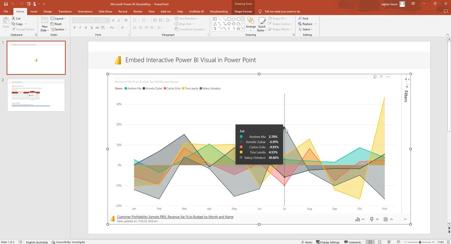
Task: Click the data options bar-chart icon
Action: click(358, 219)
